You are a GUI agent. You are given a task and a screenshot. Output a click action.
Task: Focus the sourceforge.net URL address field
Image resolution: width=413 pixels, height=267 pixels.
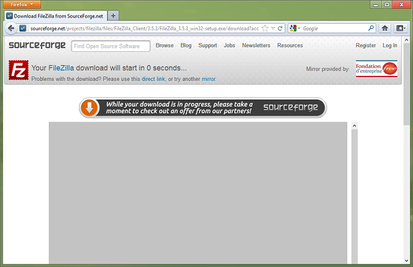[145, 28]
